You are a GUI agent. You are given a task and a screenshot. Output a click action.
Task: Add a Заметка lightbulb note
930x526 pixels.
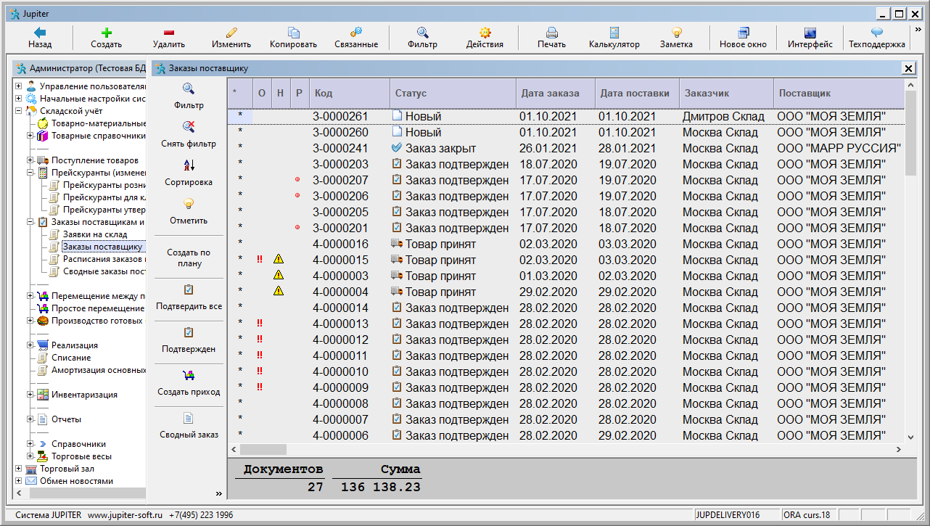(x=676, y=33)
